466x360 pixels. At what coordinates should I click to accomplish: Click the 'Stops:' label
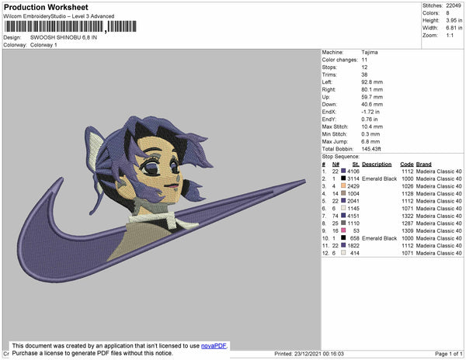[329, 67]
